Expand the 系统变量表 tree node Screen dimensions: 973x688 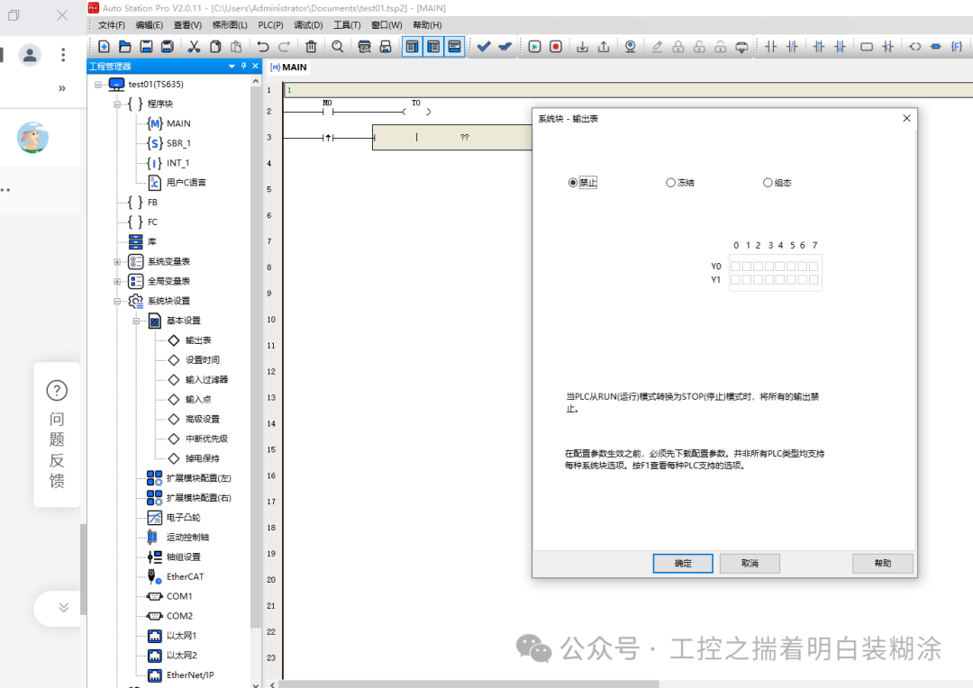[x=116, y=262]
